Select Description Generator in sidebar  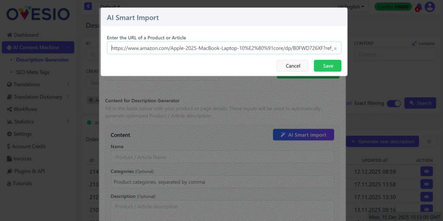[x=42, y=60]
